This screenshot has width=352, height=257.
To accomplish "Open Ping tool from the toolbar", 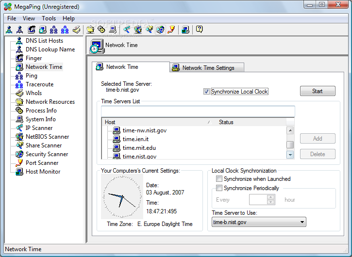I will tap(54, 30).
